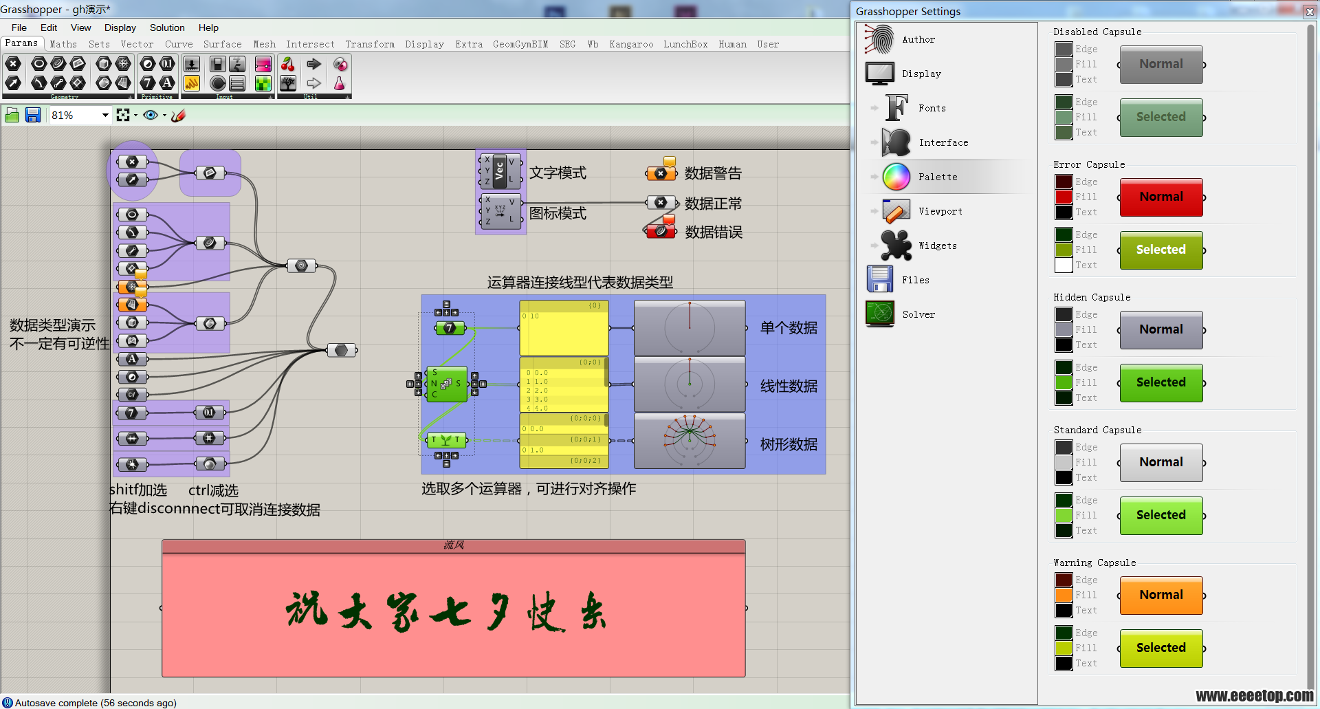1320x709 pixels.
Task: Select the 流风 group header bar
Action: pyautogui.click(x=454, y=545)
